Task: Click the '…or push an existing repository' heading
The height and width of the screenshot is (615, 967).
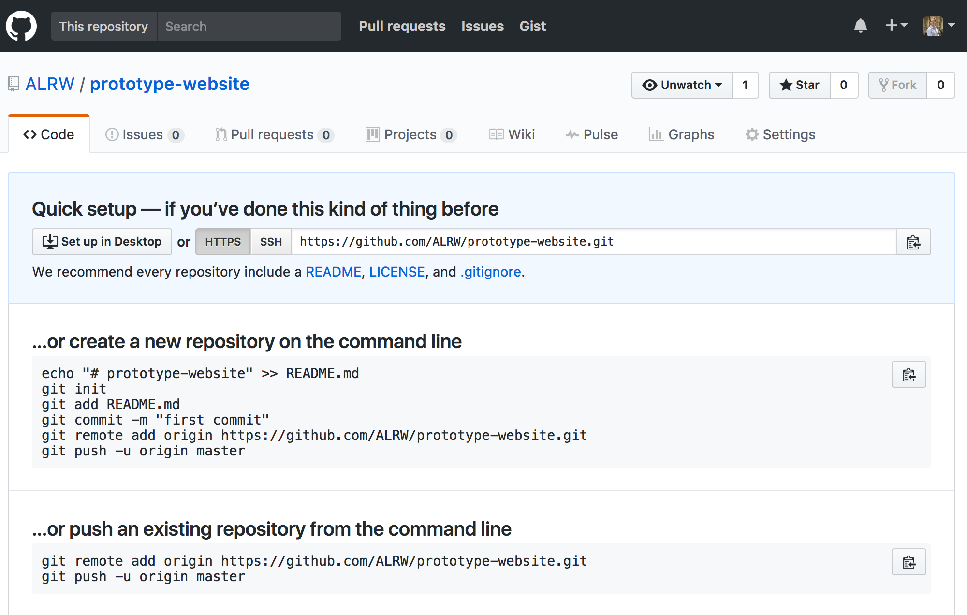Action: click(x=272, y=529)
